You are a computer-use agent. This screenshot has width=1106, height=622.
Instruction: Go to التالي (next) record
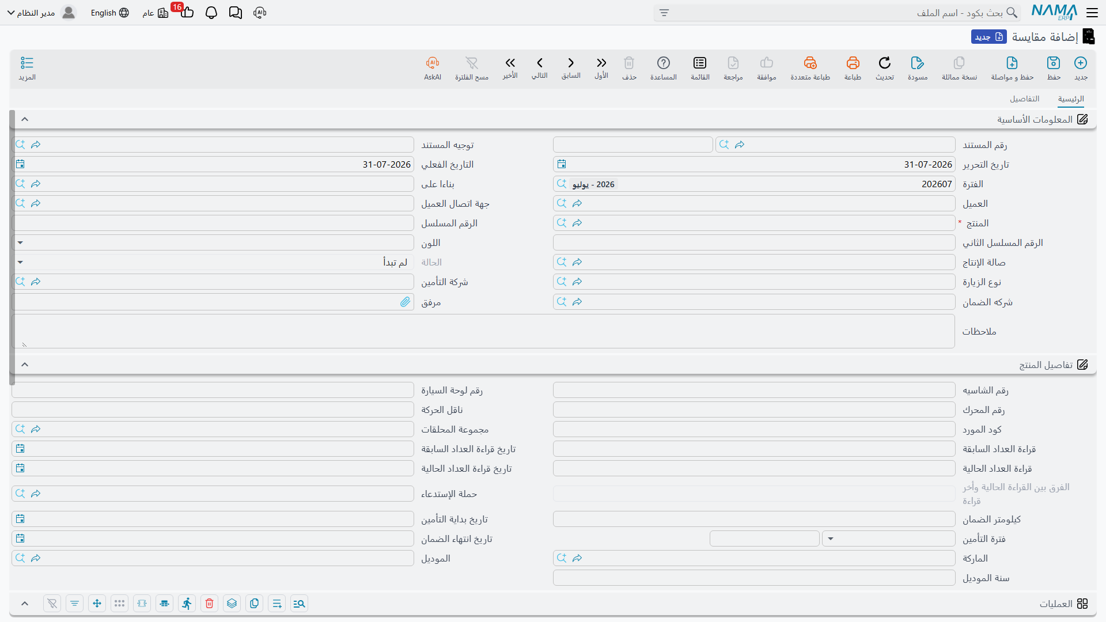[x=540, y=67]
